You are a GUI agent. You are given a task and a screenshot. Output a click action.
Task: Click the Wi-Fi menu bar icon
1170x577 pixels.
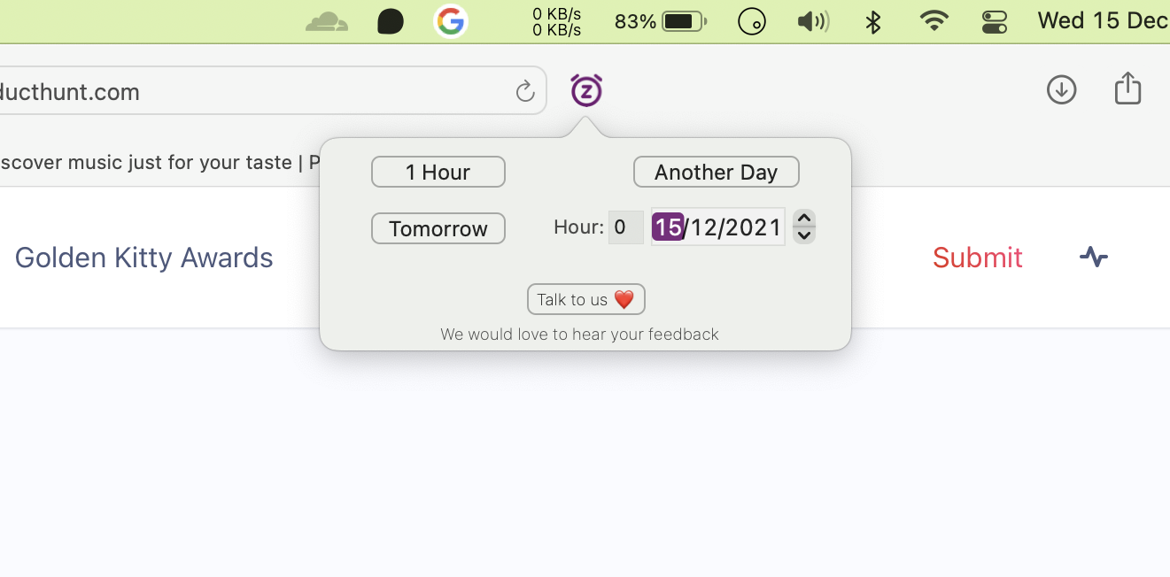(x=933, y=21)
